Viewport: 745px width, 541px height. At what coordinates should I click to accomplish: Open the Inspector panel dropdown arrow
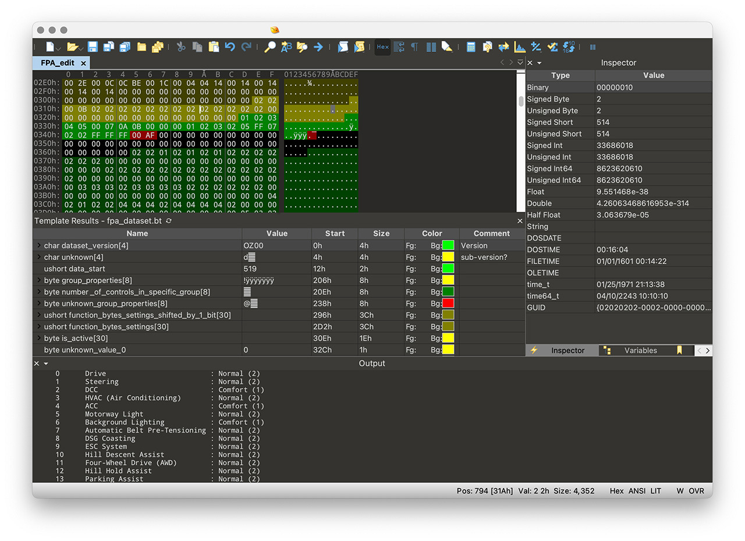pos(538,62)
